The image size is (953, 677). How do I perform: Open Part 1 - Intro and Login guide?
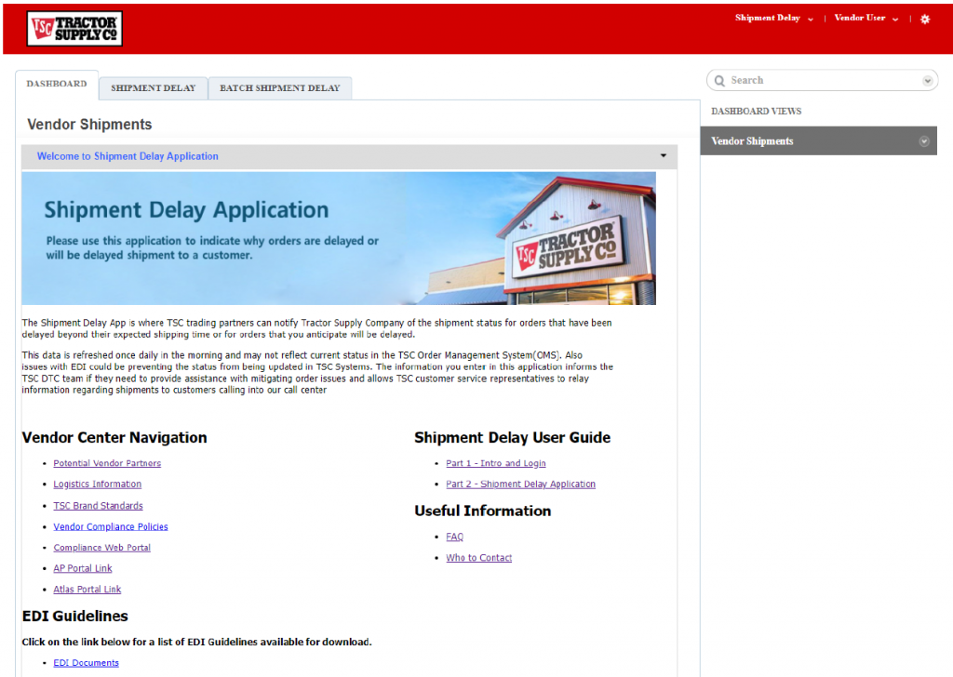[496, 463]
